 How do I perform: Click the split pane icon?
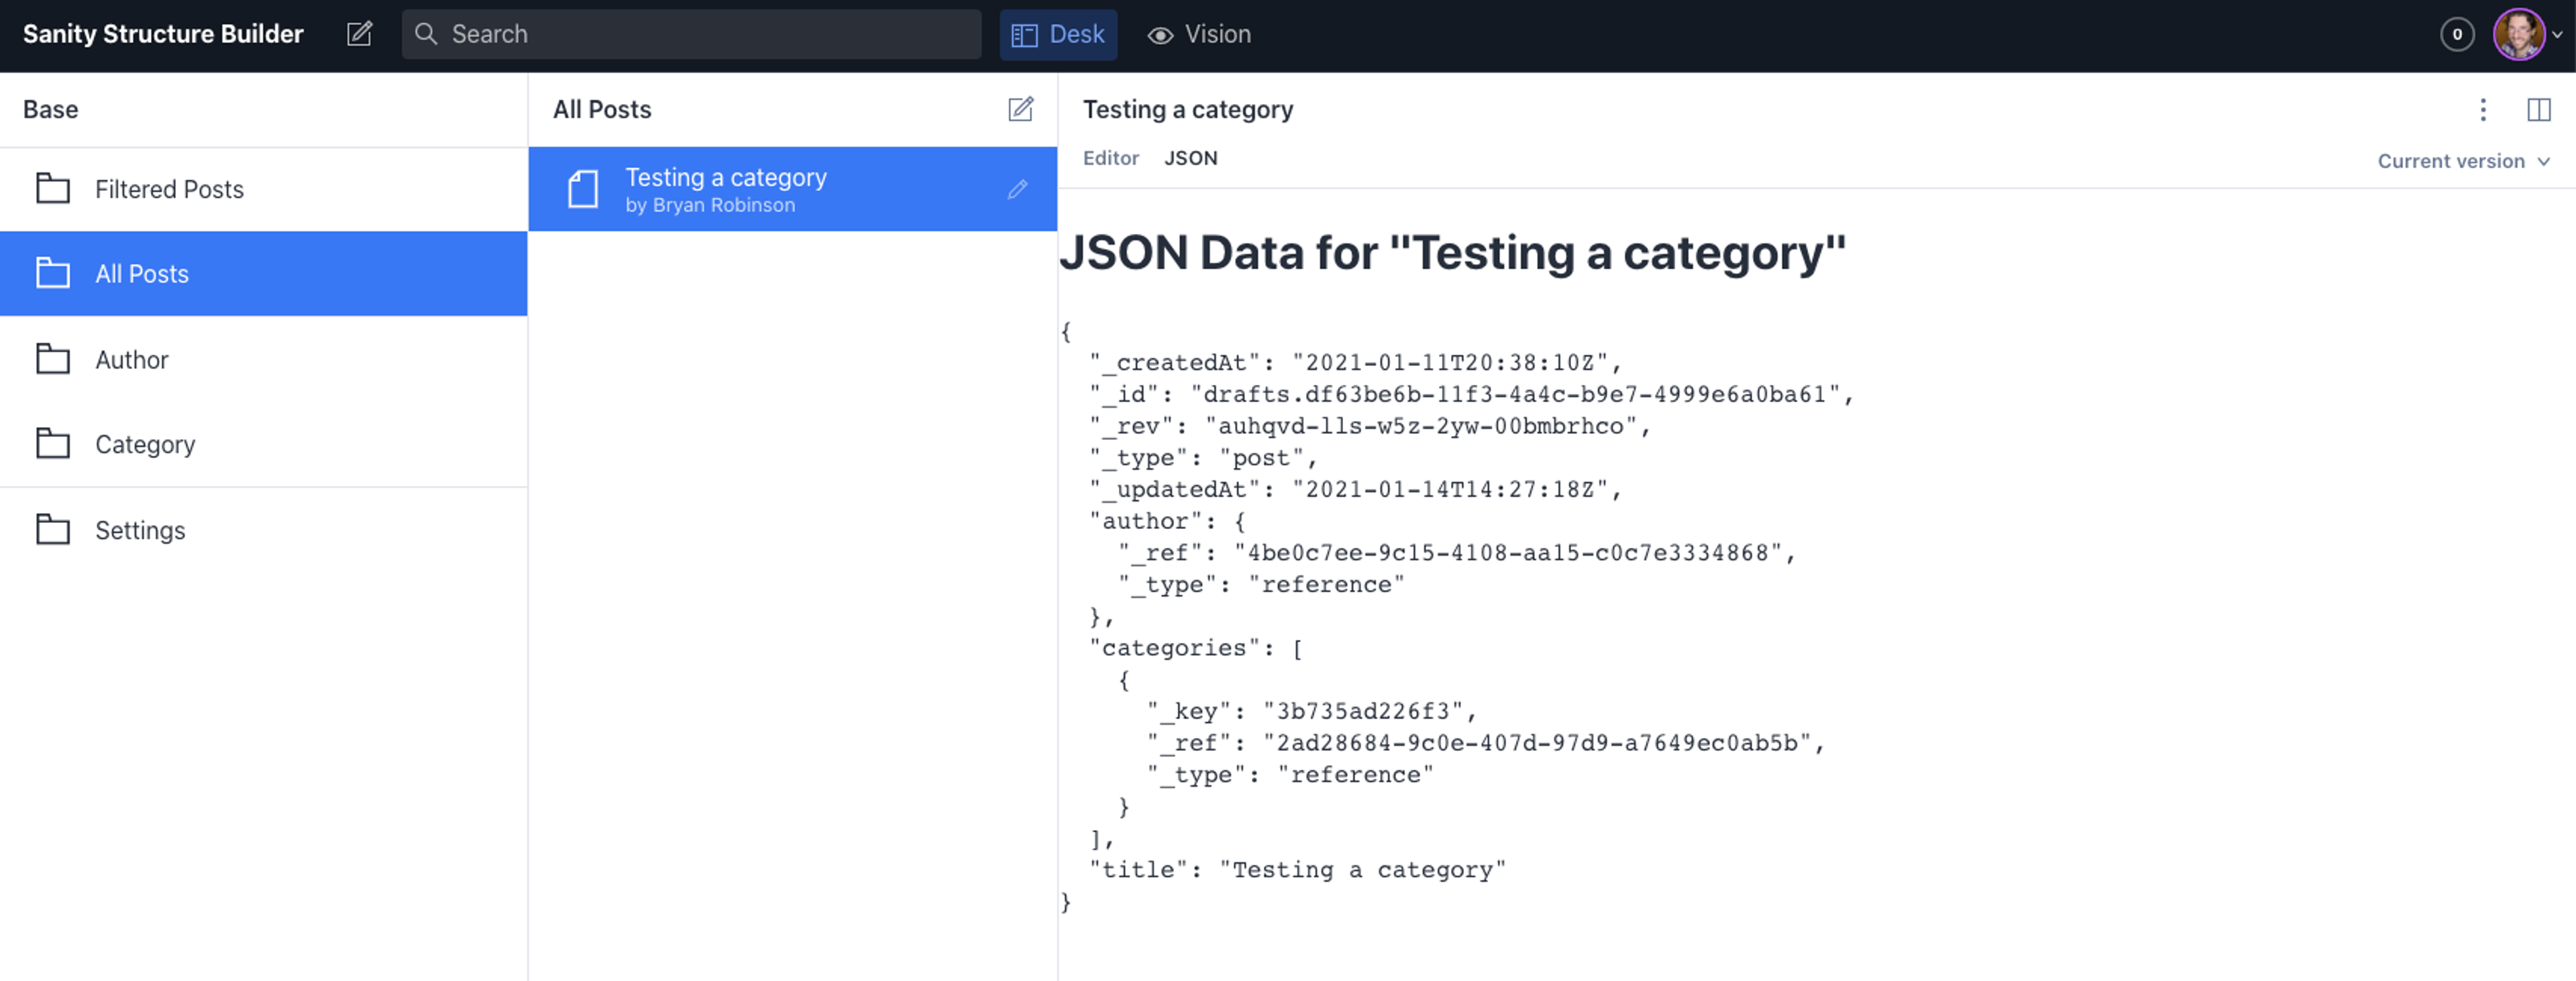pos(2538,109)
